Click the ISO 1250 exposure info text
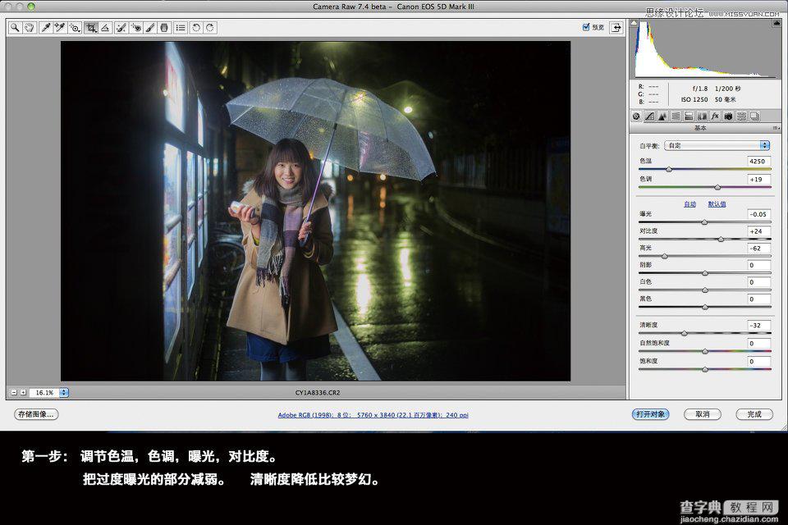The height and width of the screenshot is (525, 788). click(694, 99)
